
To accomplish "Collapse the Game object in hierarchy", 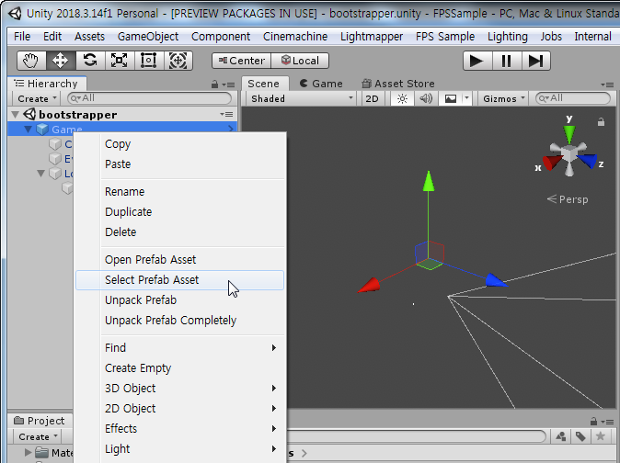I will (x=29, y=130).
